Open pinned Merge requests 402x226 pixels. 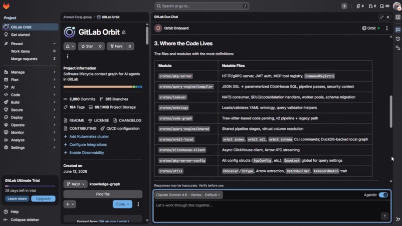[x=30, y=59]
